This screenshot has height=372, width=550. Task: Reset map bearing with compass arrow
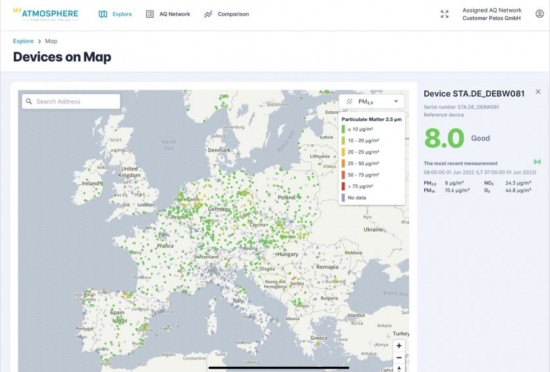[x=399, y=368]
